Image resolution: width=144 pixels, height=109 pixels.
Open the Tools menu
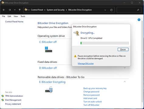click(23, 16)
